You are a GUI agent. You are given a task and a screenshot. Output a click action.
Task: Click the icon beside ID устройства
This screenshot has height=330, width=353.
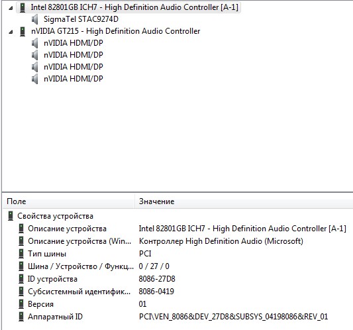[x=21, y=279]
